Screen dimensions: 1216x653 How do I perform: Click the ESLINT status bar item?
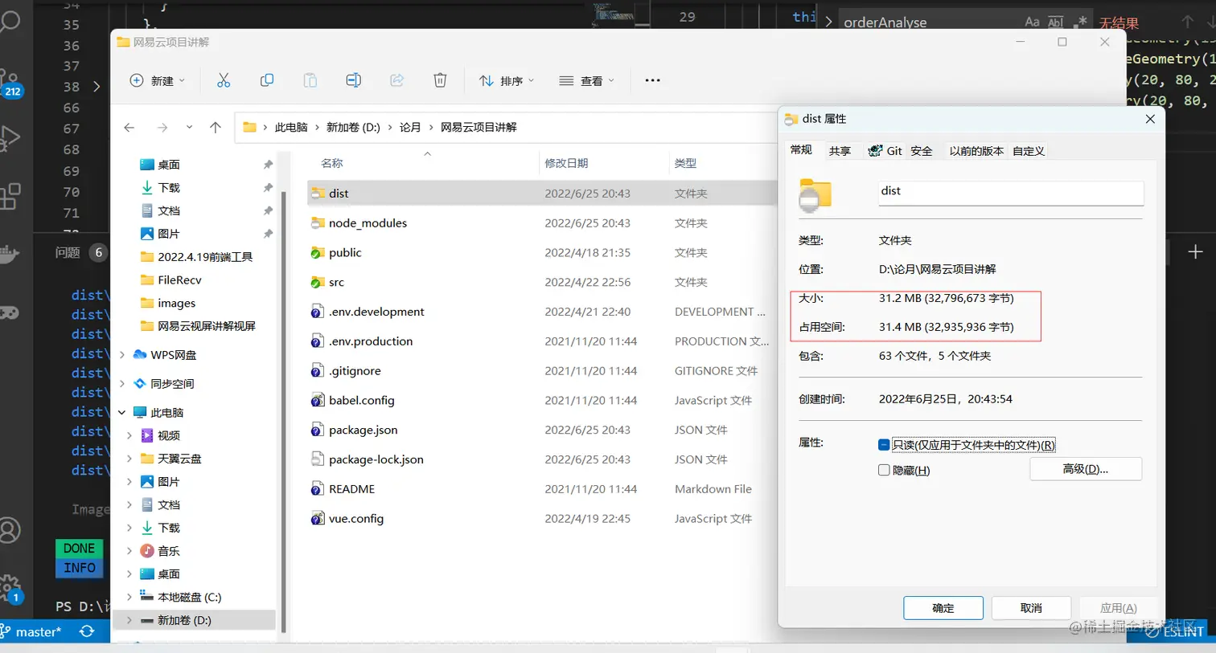(x=1175, y=631)
